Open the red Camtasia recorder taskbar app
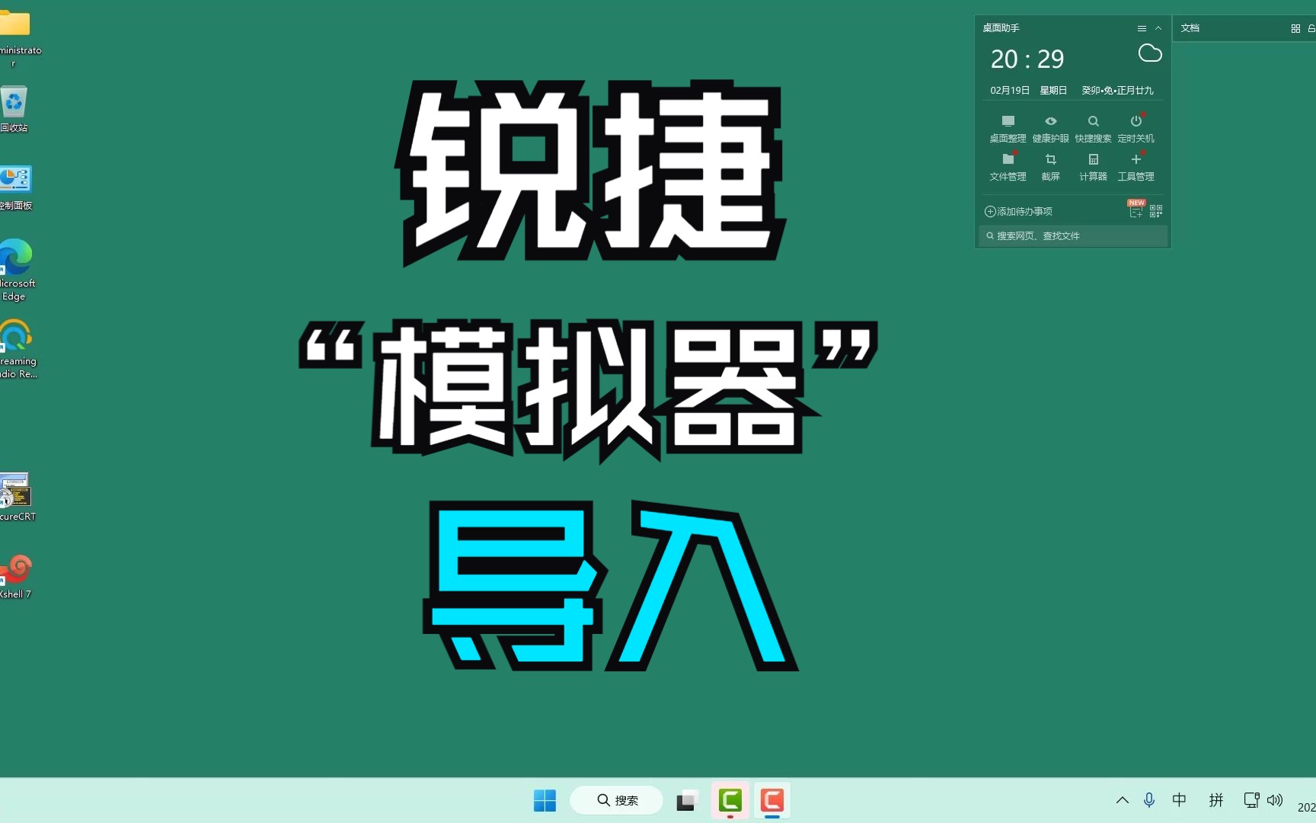This screenshot has width=1316, height=823. point(771,800)
